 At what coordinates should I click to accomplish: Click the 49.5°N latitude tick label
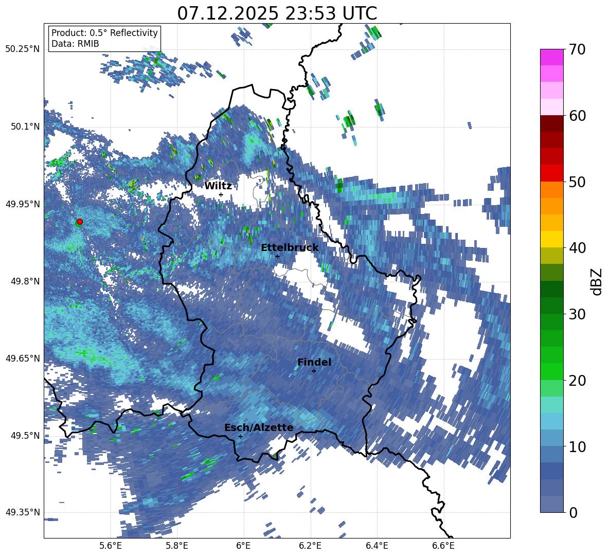pyautogui.click(x=25, y=435)
